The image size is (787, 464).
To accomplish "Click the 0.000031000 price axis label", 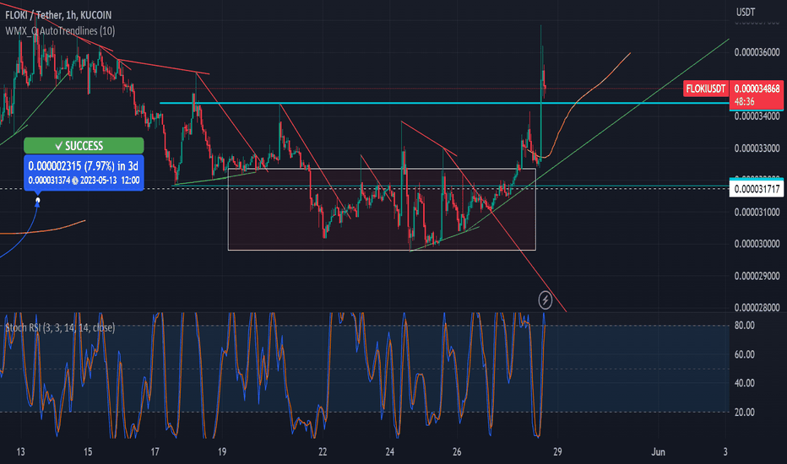I will tap(757, 213).
